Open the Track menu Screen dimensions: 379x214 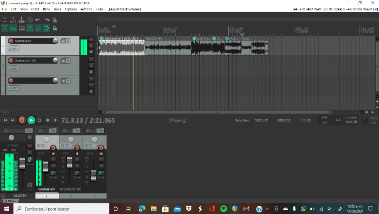click(57, 9)
